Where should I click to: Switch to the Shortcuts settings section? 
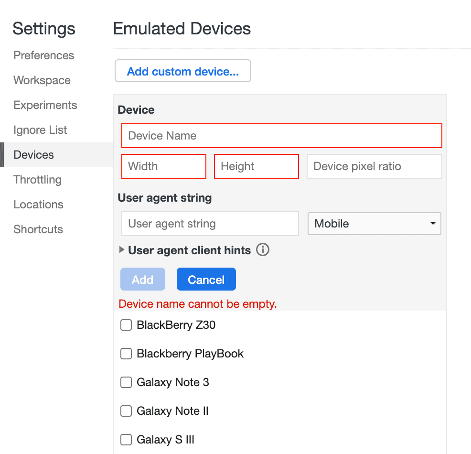click(x=38, y=229)
